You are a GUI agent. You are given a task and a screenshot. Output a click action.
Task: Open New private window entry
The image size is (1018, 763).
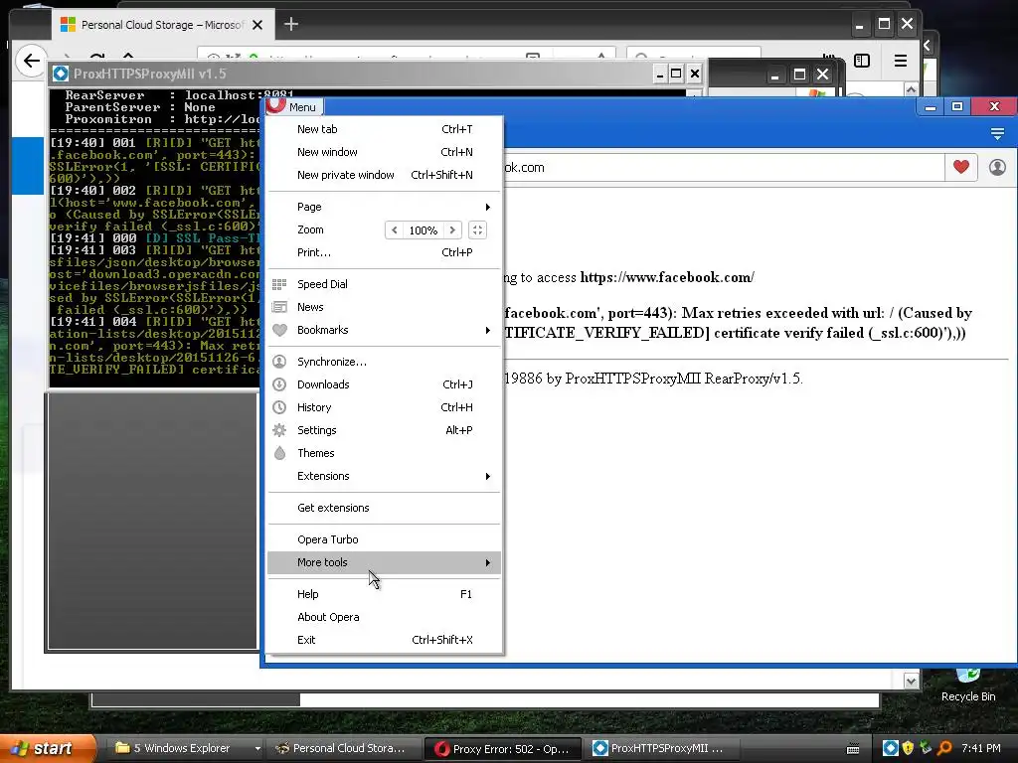[x=385, y=175]
